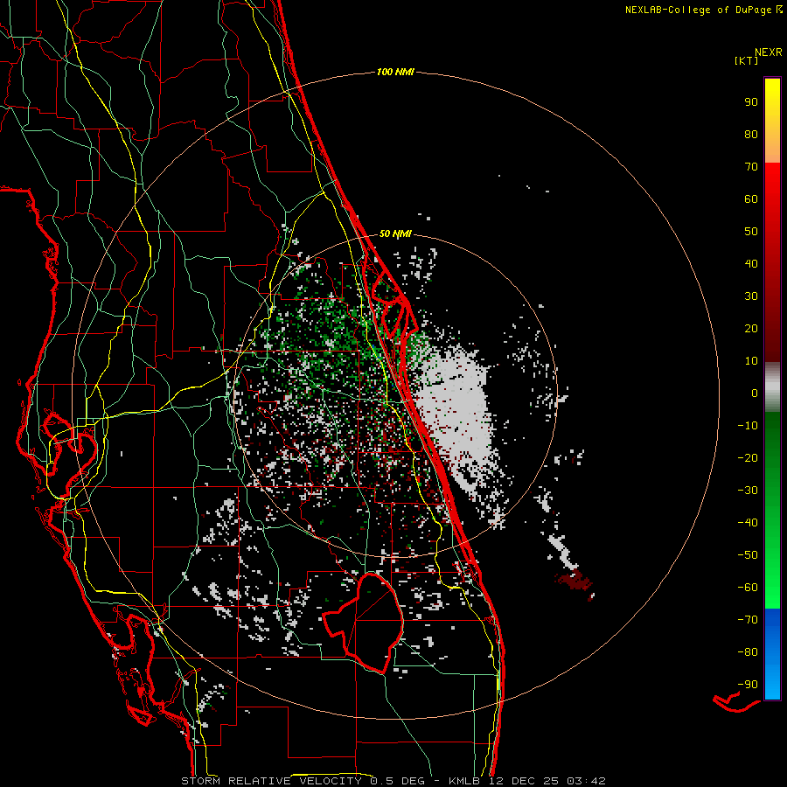
Task: Click the KT units label
Action: tap(747, 60)
